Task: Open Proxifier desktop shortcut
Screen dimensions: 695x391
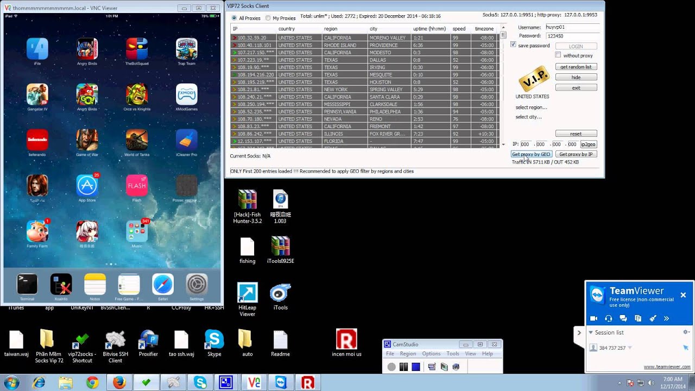Action: click(x=148, y=344)
